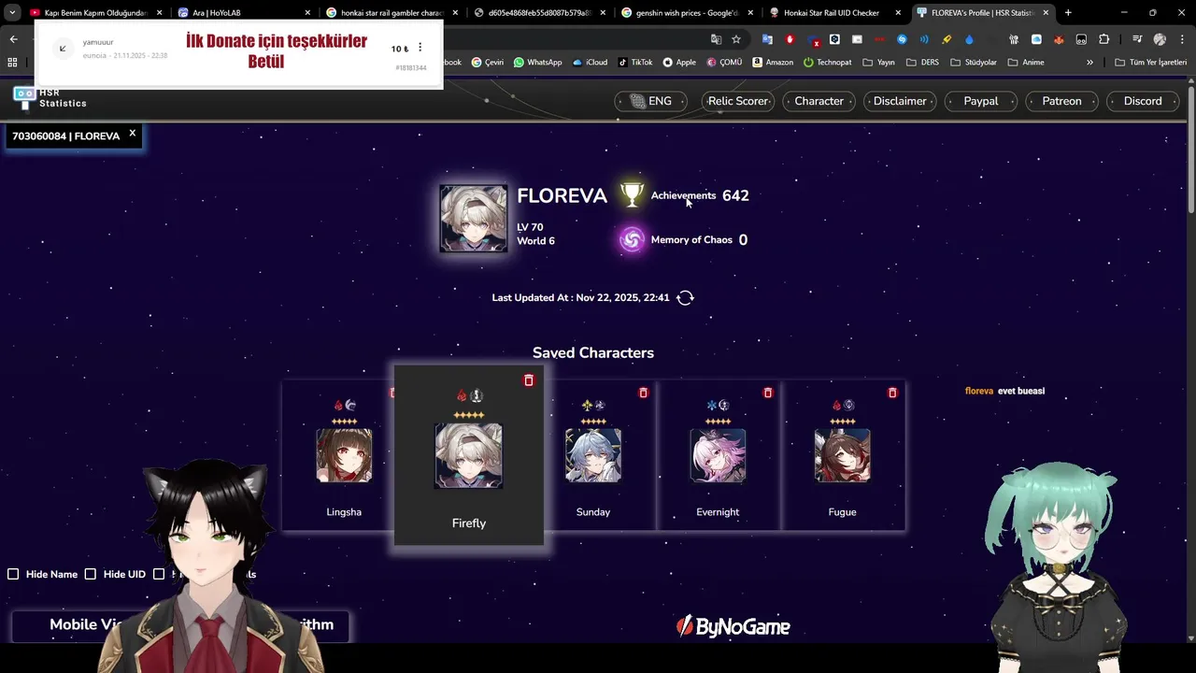Viewport: 1196px width, 673px height.
Task: Click FLOREVA's profile avatar picture
Action: (474, 218)
